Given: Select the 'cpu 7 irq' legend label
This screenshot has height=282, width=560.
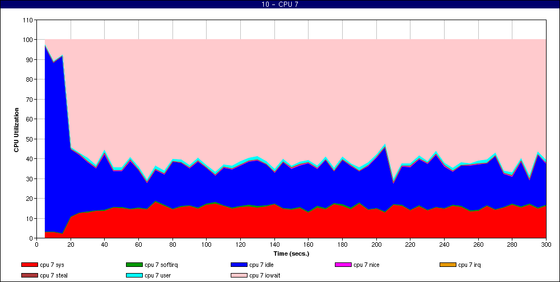Looking at the screenshot, I should (470, 265).
